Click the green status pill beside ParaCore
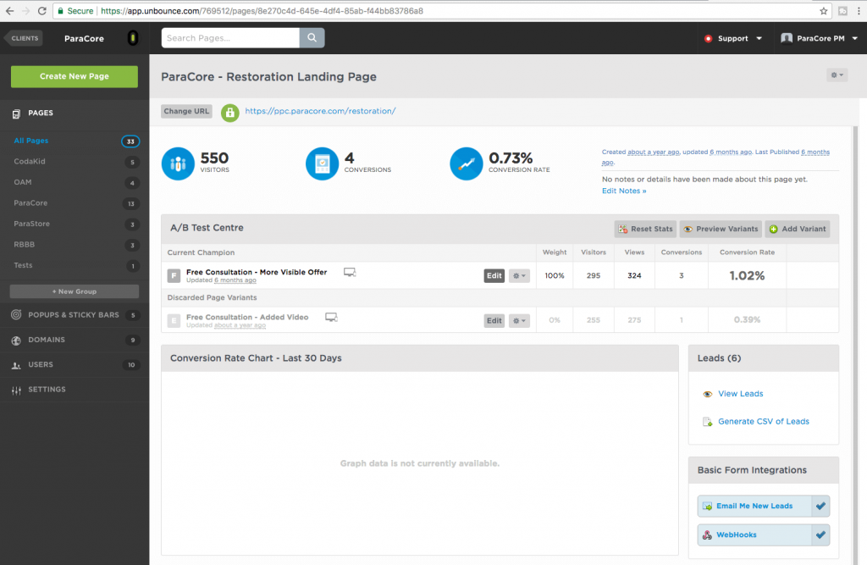This screenshot has height=565, width=867. point(133,37)
